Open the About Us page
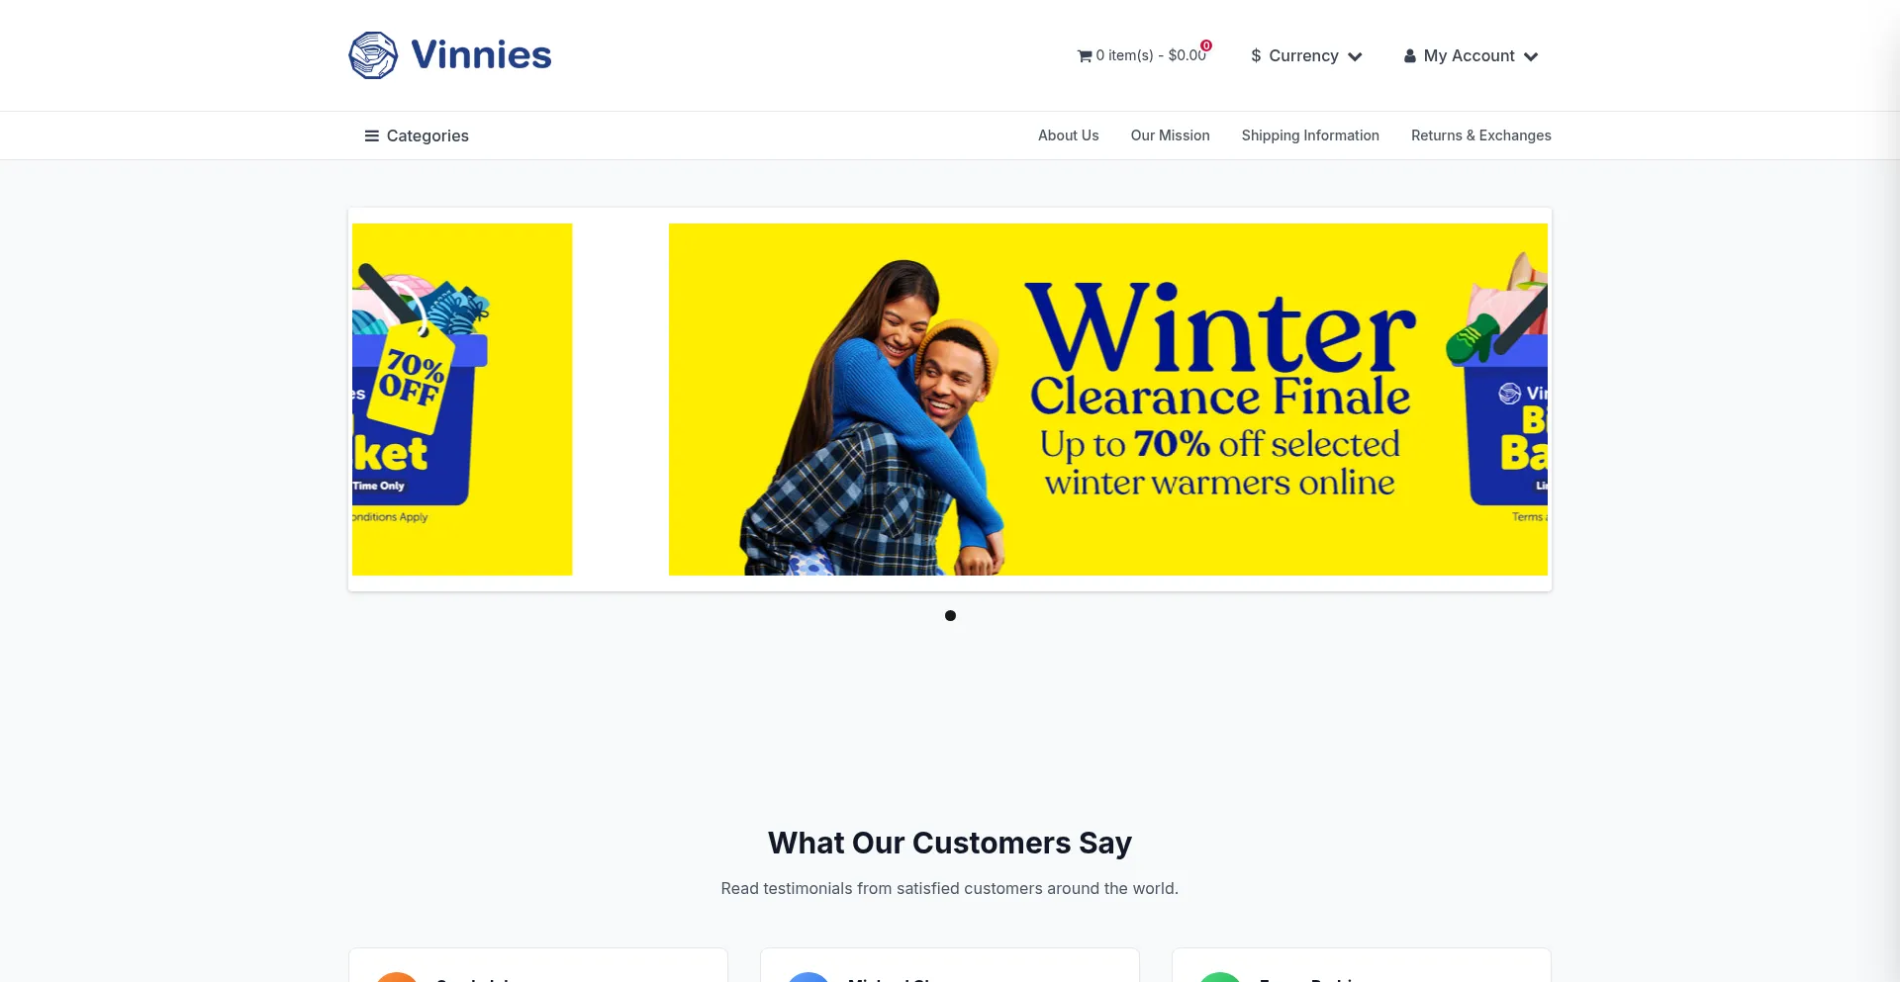The width and height of the screenshot is (1900, 982). tap(1068, 135)
